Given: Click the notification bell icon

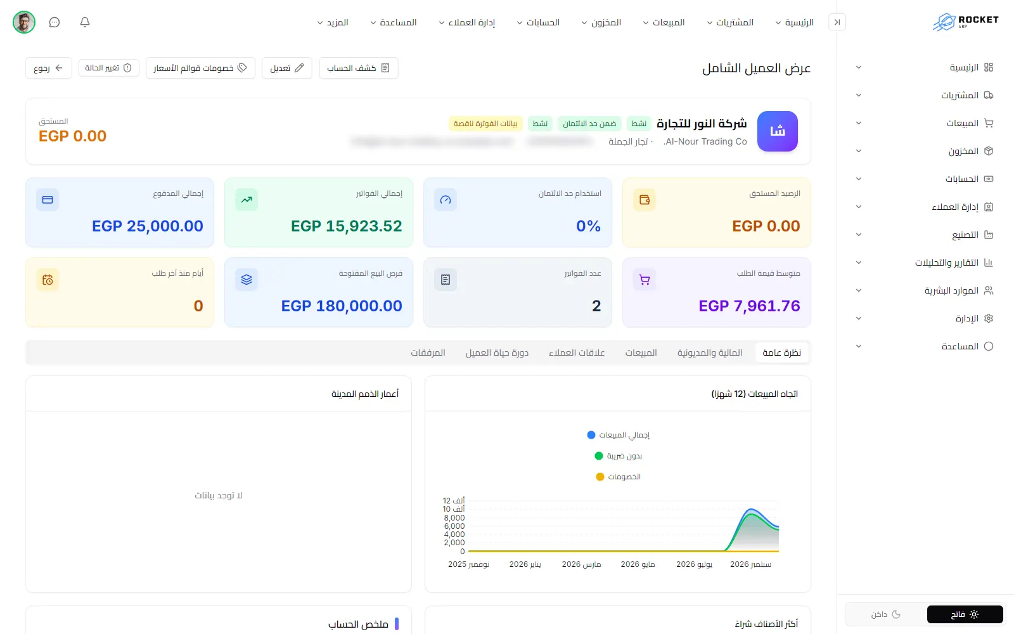Looking at the screenshot, I should 85,22.
